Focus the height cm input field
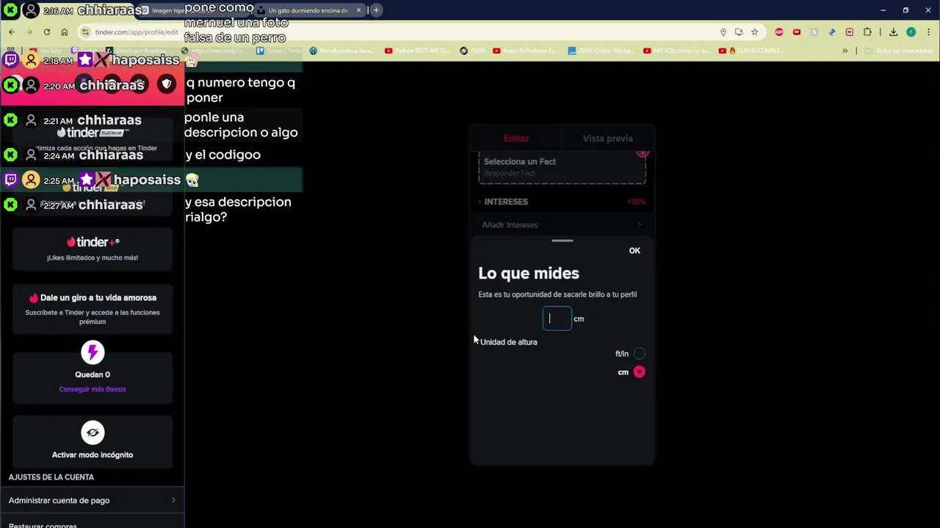Viewport: 940px width, 528px height. coord(557,318)
